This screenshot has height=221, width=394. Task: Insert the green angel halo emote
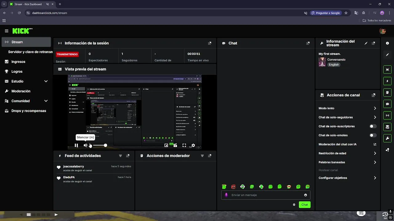[x=224, y=187]
